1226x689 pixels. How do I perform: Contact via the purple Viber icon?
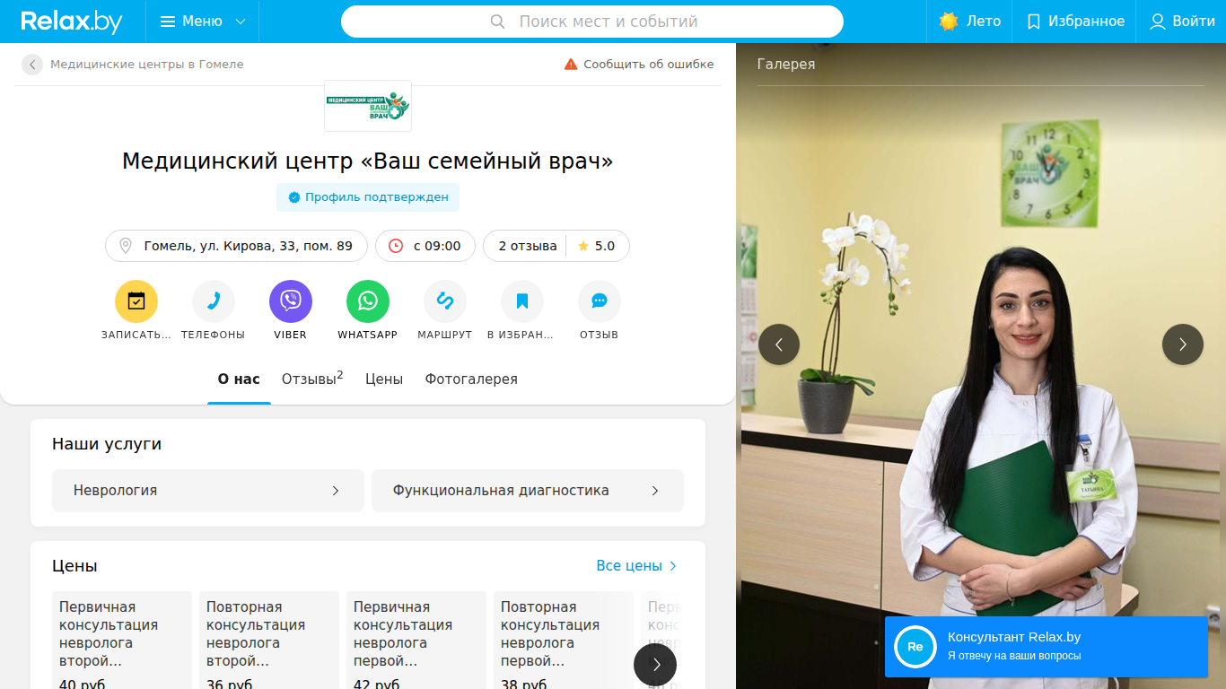pyautogui.click(x=291, y=301)
